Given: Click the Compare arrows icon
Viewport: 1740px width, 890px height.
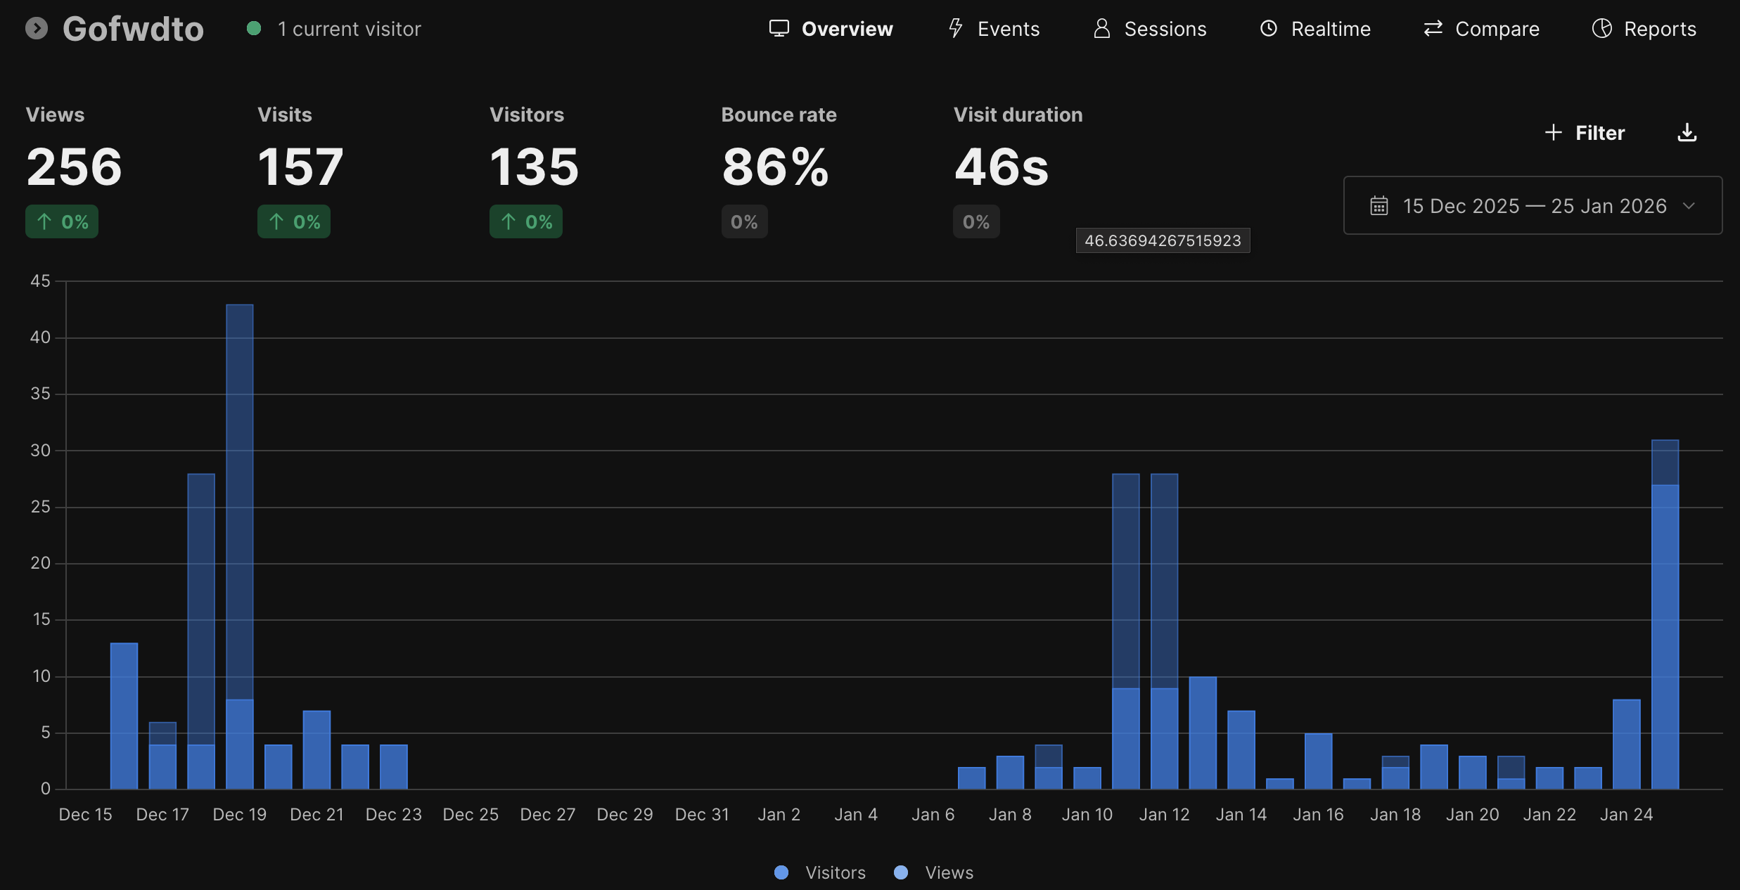Looking at the screenshot, I should coord(1432,28).
